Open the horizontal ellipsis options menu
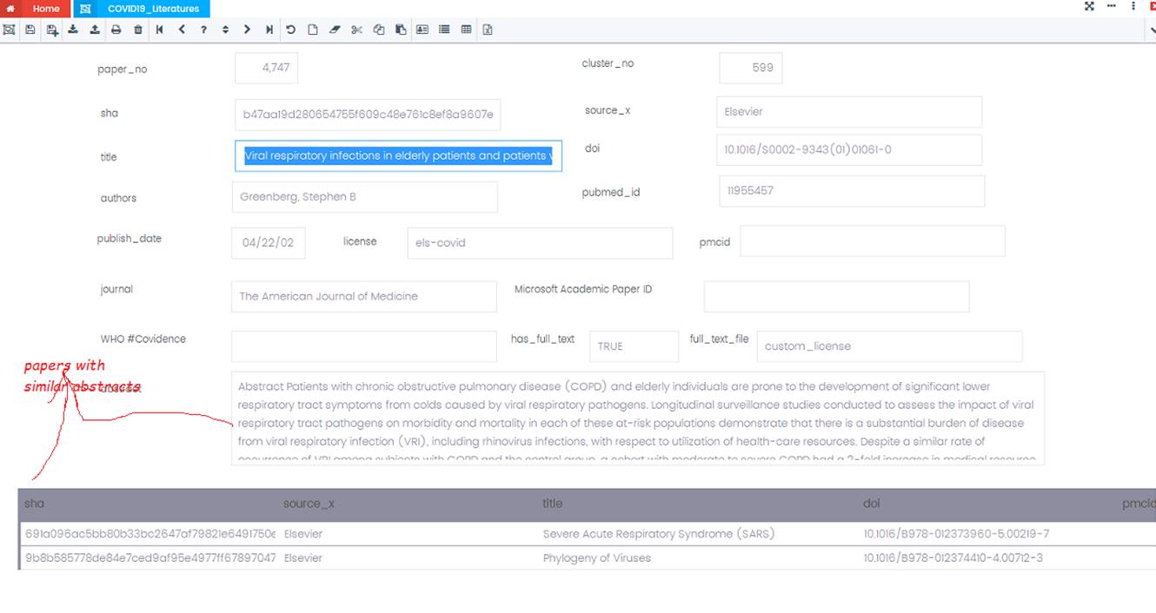This screenshot has width=1156, height=613. (x=1111, y=7)
